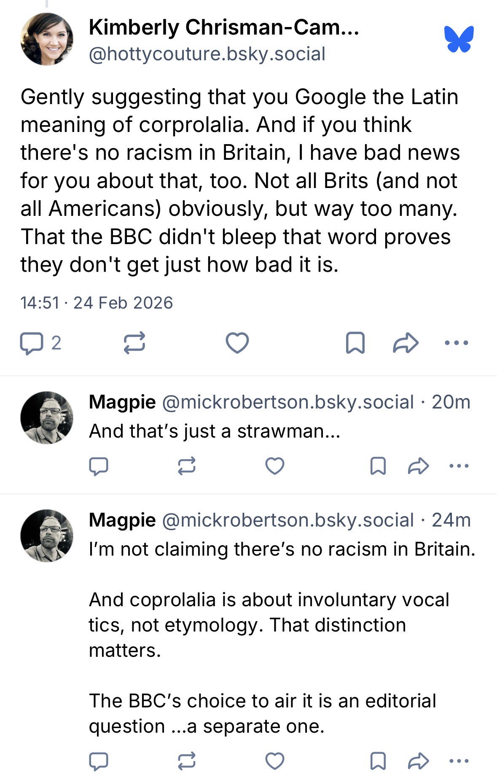
Task: Like Magpie's strawman comment
Action: click(274, 466)
